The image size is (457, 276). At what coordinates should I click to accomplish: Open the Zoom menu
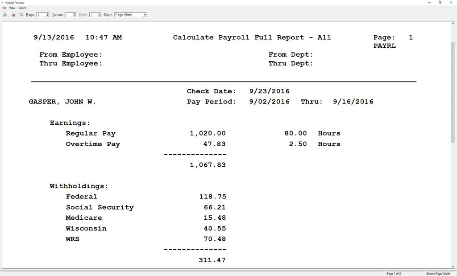click(x=22, y=8)
